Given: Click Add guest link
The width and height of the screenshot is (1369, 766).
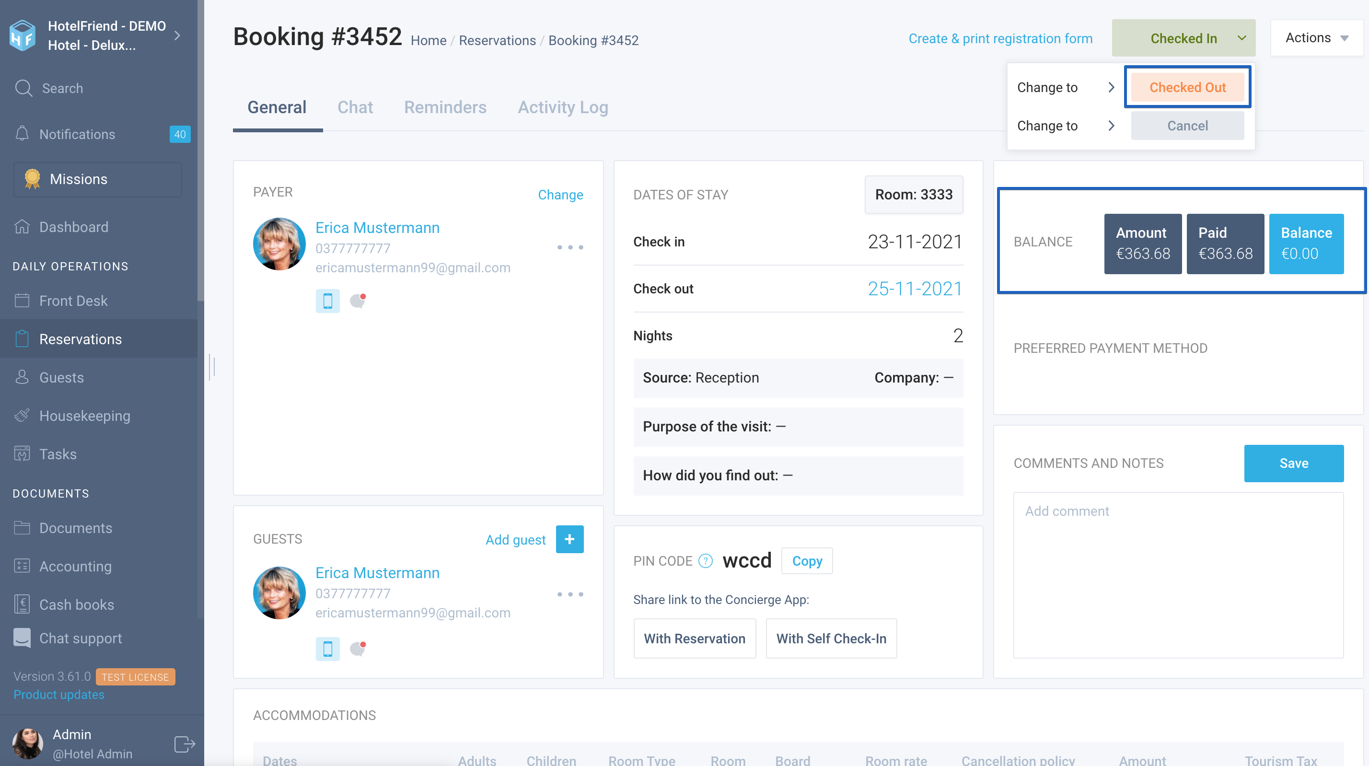Looking at the screenshot, I should point(515,540).
